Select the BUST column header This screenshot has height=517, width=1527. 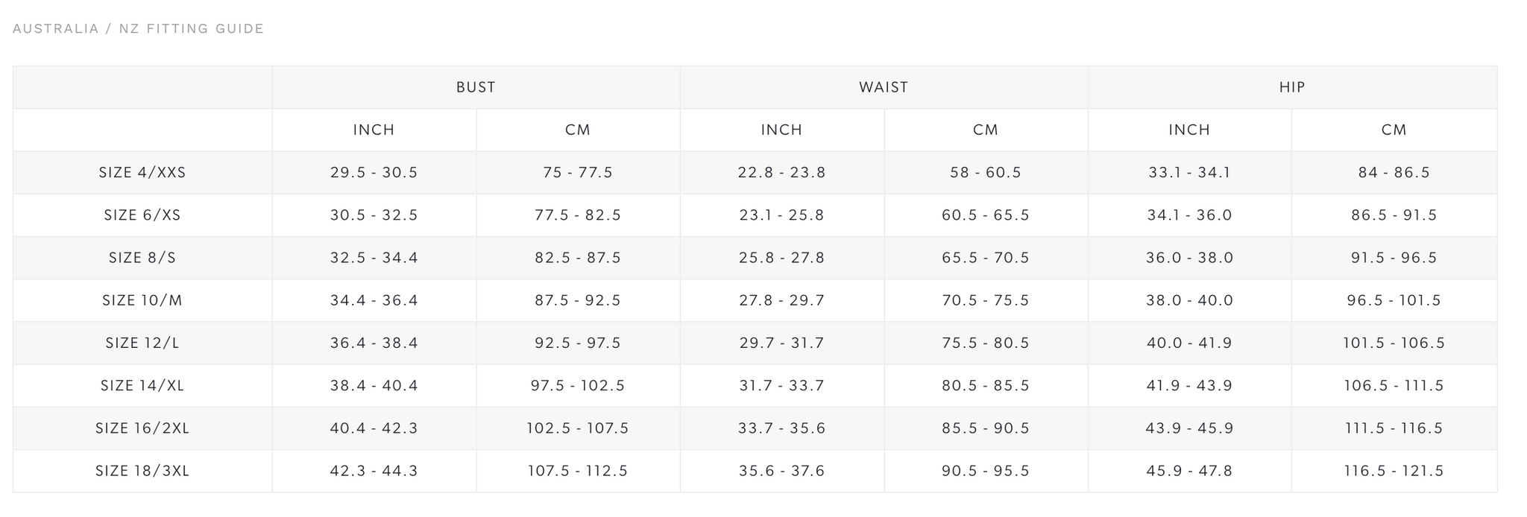click(476, 87)
